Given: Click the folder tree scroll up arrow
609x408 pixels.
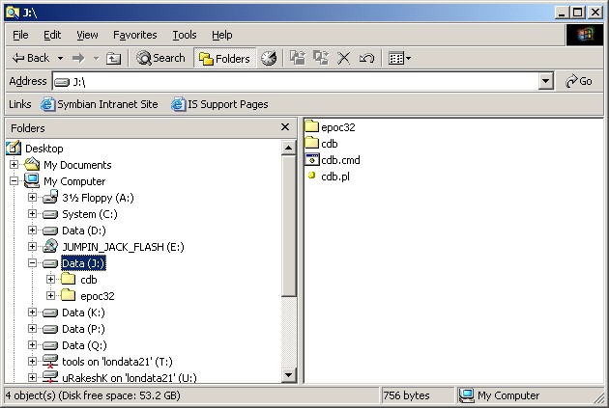Looking at the screenshot, I should pyautogui.click(x=289, y=148).
